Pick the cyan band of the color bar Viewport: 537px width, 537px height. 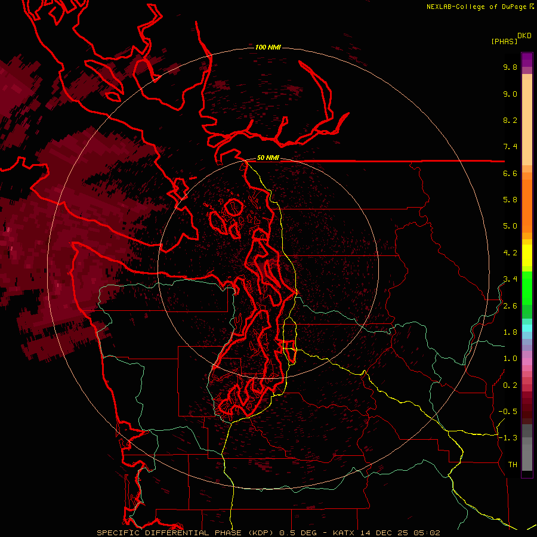click(x=527, y=328)
